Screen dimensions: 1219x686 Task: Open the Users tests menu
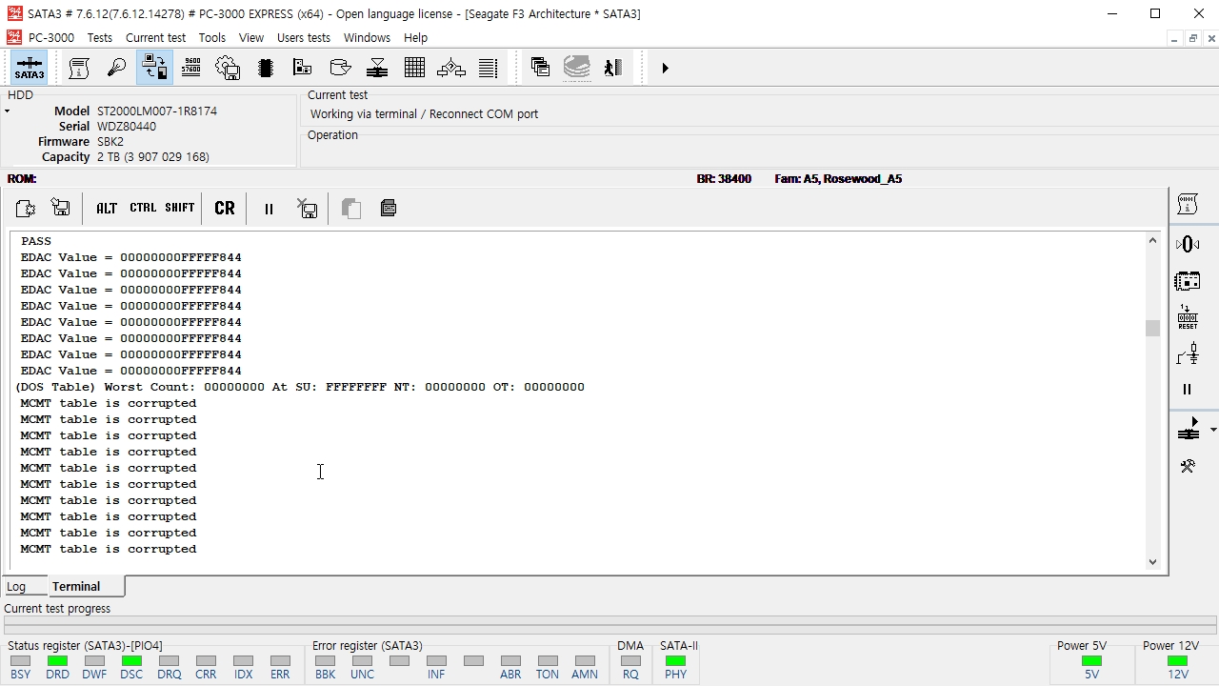[x=304, y=38]
